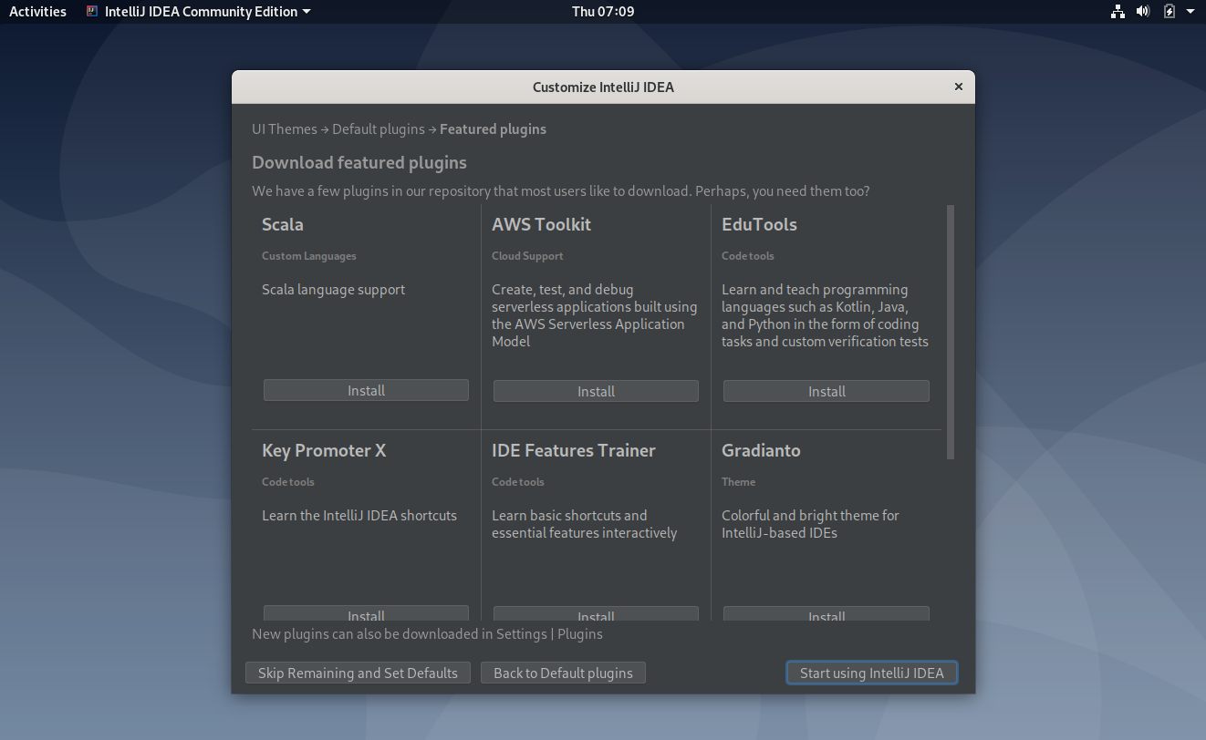Viewport: 1206px width, 740px height.
Task: Click Skip Remaining and Set Defaults
Action: [358, 673]
